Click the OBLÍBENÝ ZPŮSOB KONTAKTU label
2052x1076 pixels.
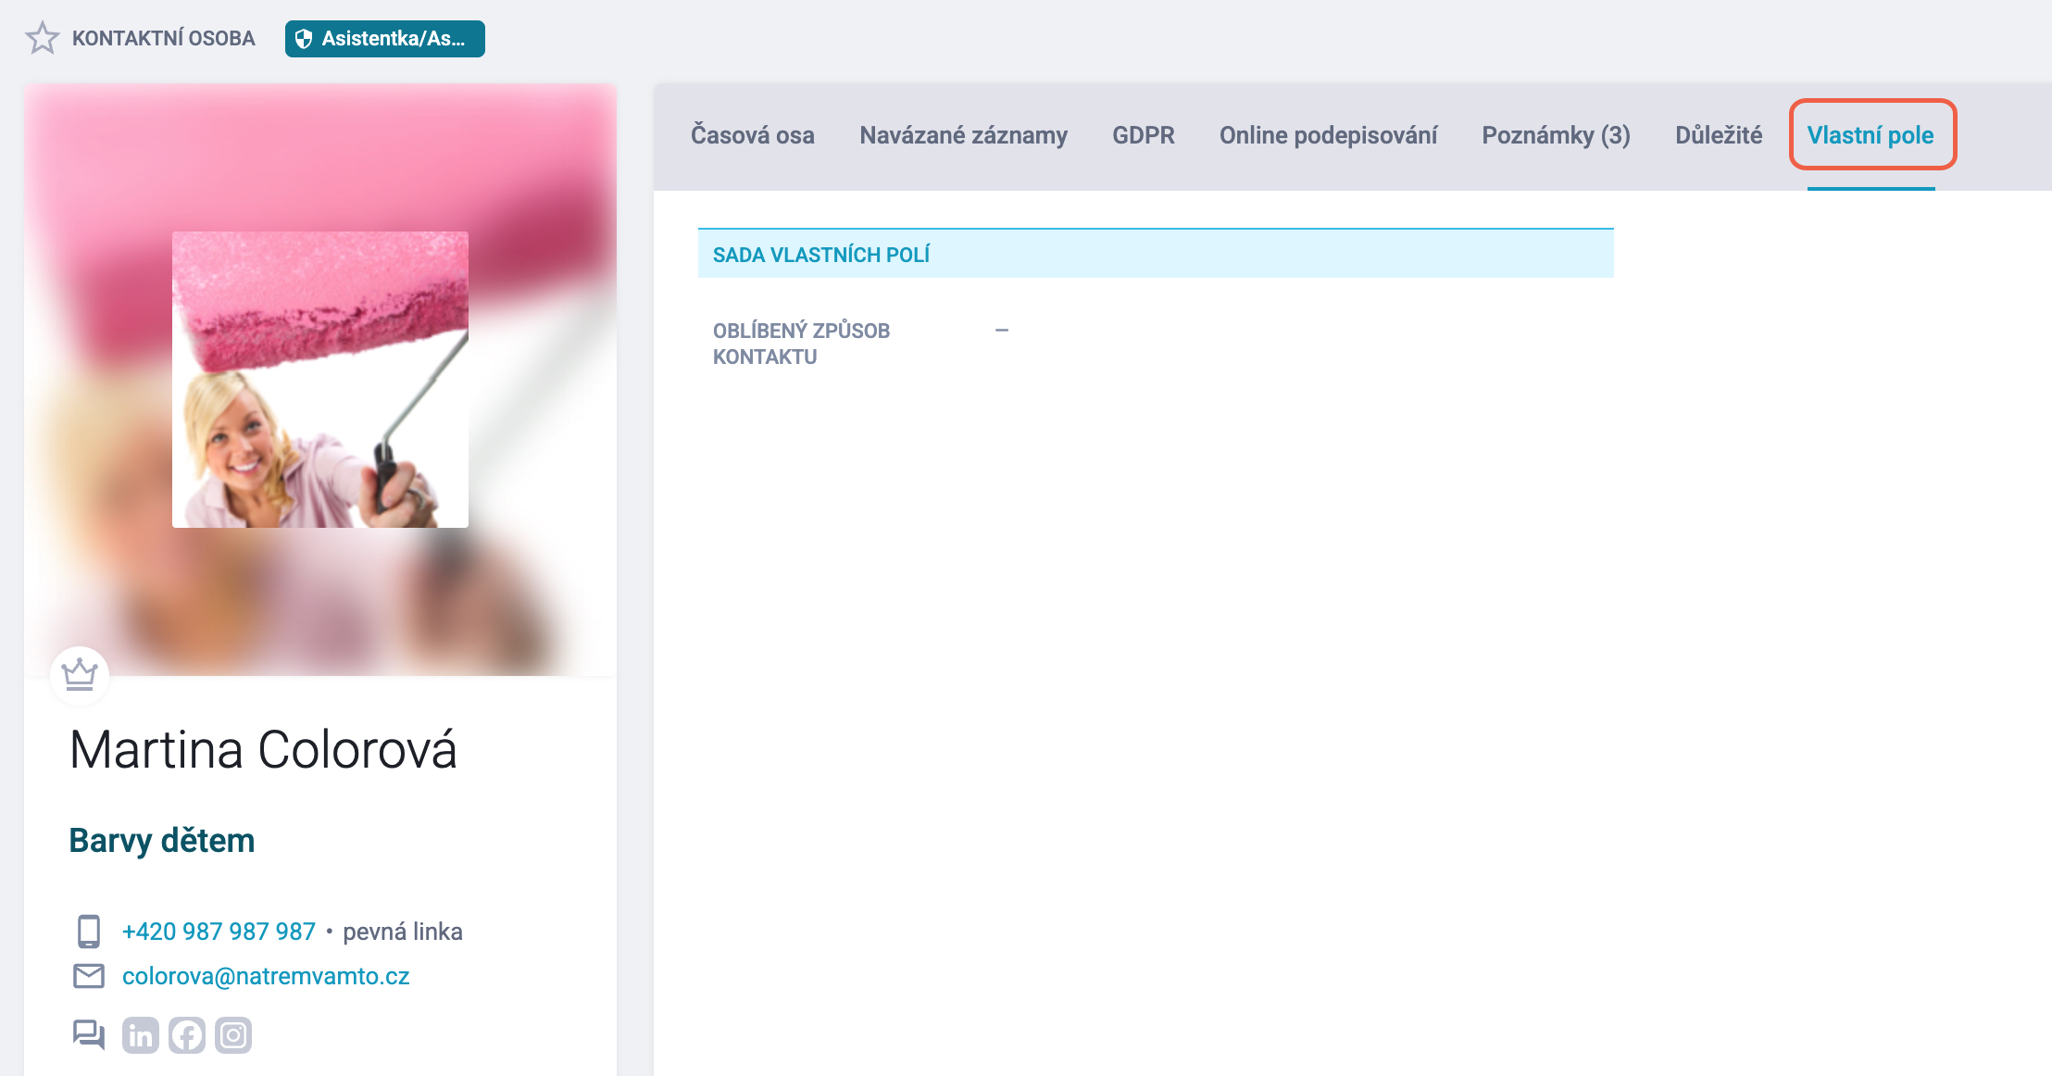click(x=801, y=344)
